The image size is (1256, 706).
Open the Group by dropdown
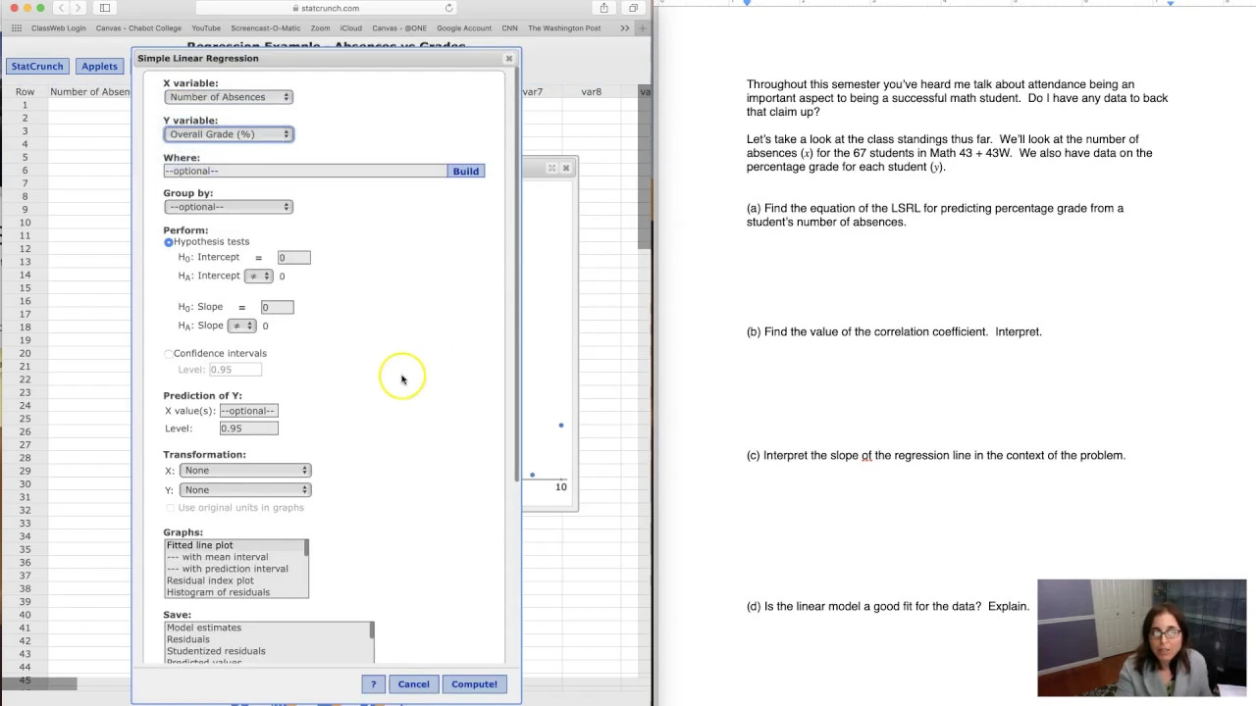[229, 207]
